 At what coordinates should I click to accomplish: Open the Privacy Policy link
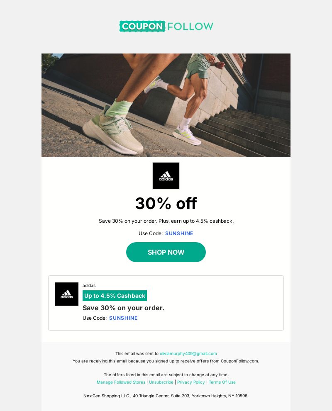click(191, 382)
